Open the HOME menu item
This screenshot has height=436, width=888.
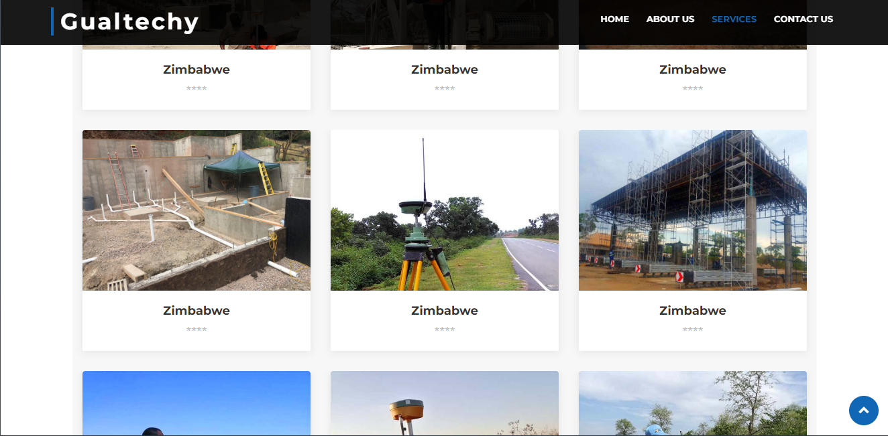614,19
